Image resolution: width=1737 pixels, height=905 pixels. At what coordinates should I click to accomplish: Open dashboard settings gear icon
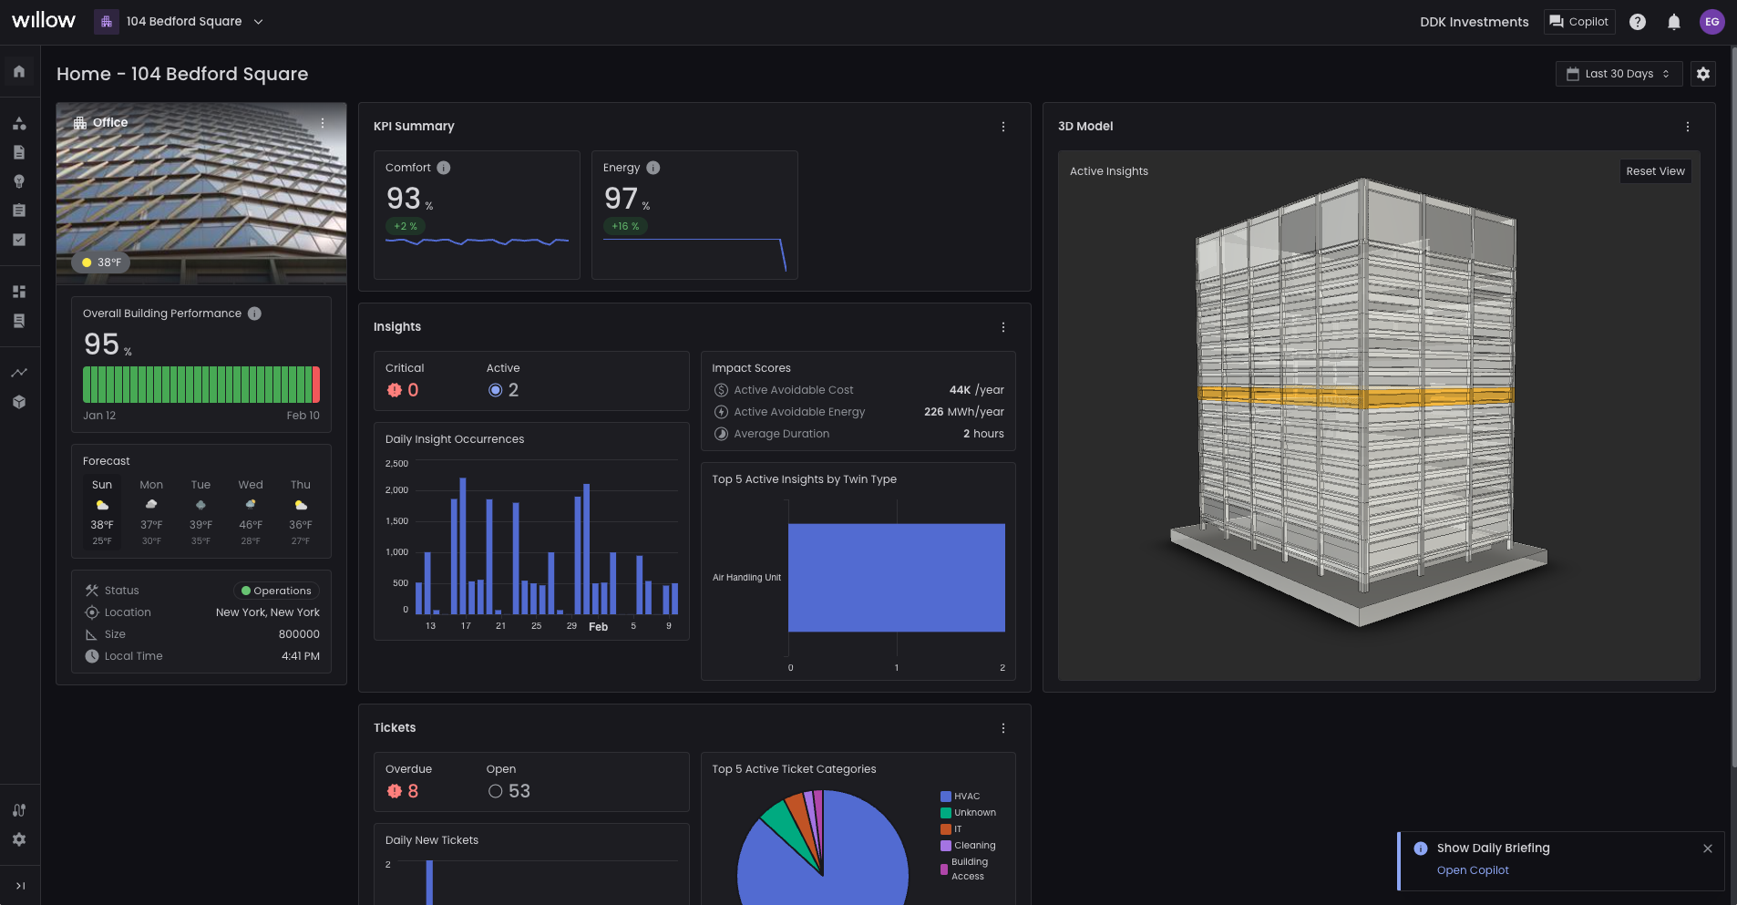1703,74
